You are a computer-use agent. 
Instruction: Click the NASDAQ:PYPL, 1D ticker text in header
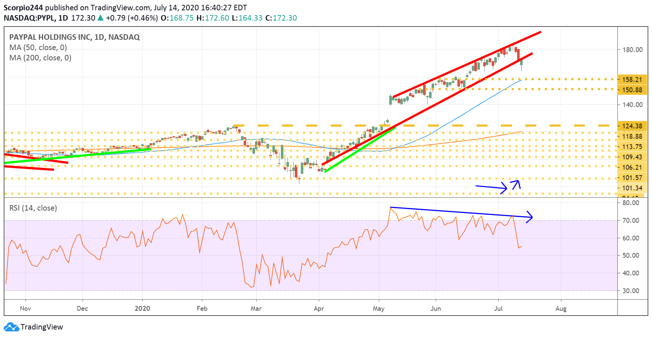36,18
